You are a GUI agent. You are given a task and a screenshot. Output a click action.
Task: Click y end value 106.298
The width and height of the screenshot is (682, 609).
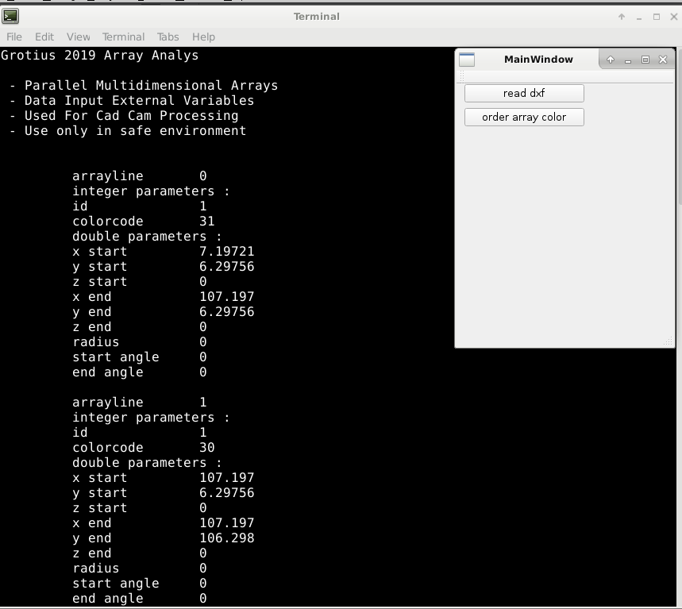(226, 538)
